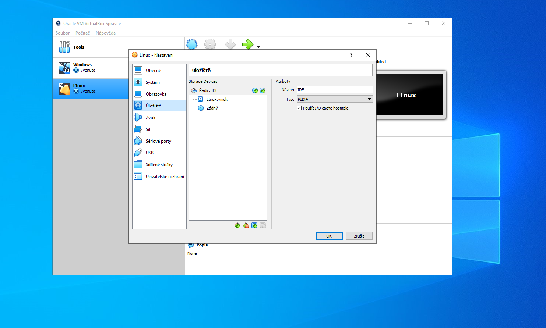Click the Popis section header

[x=202, y=245]
